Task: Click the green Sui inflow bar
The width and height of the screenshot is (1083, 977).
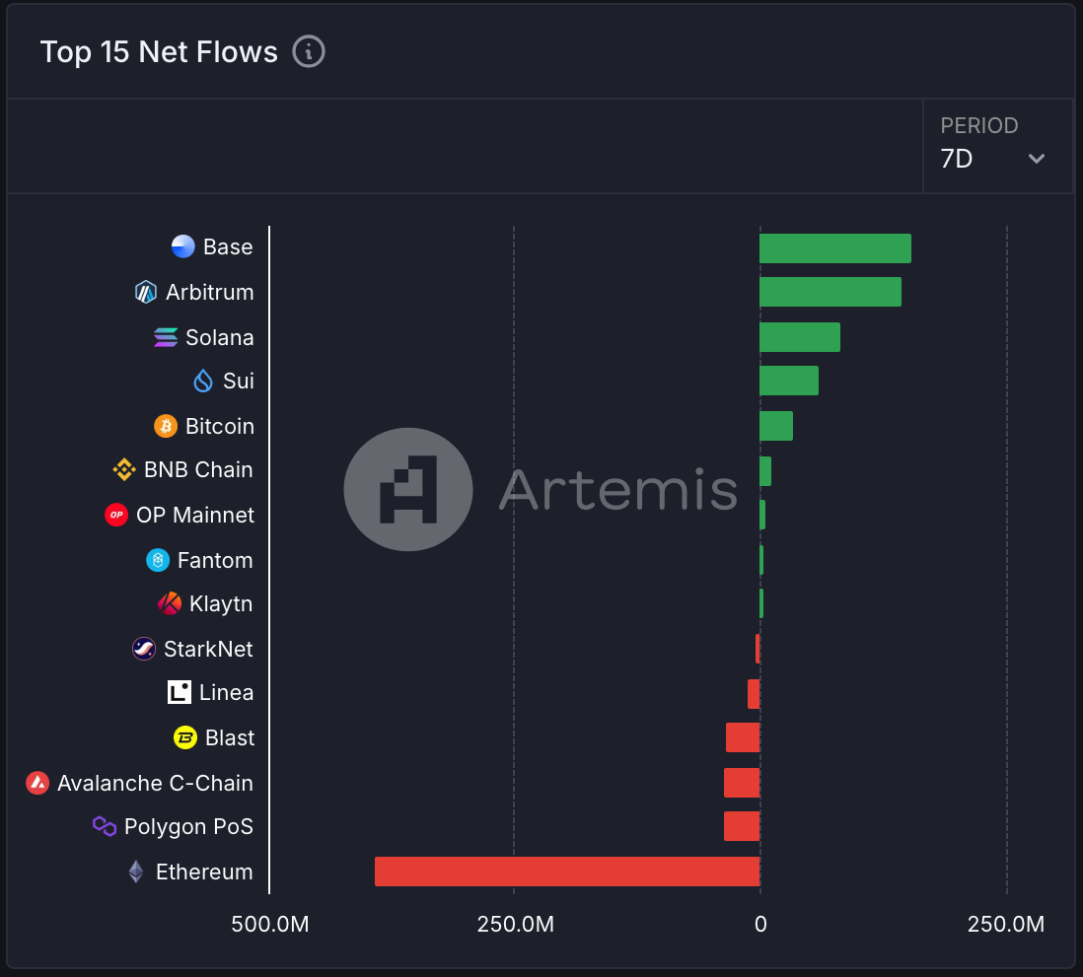Action: 789,381
